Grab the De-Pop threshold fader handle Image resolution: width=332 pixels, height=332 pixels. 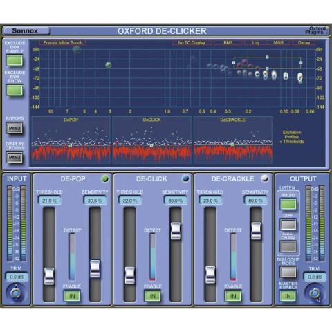coord(49,276)
